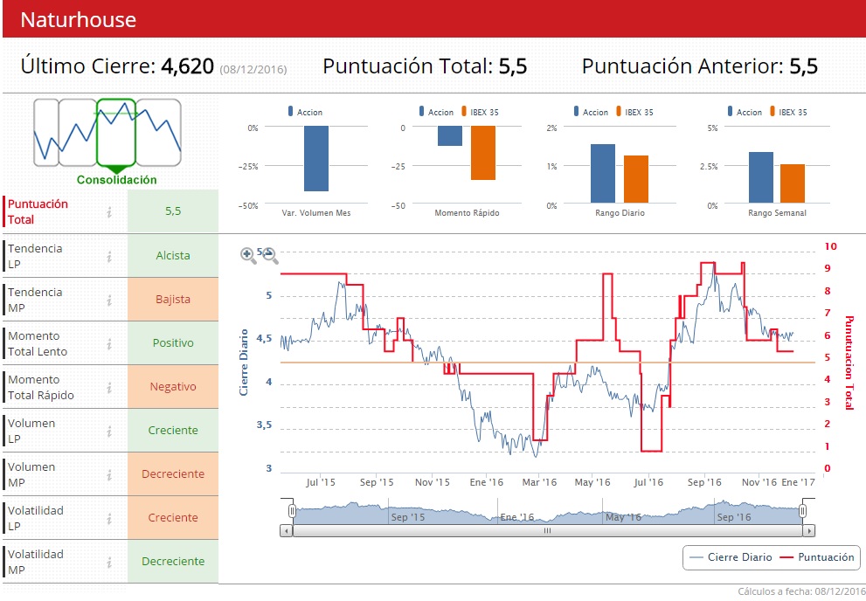
Task: Open info icon for Volumen LP
Action: pos(109,431)
